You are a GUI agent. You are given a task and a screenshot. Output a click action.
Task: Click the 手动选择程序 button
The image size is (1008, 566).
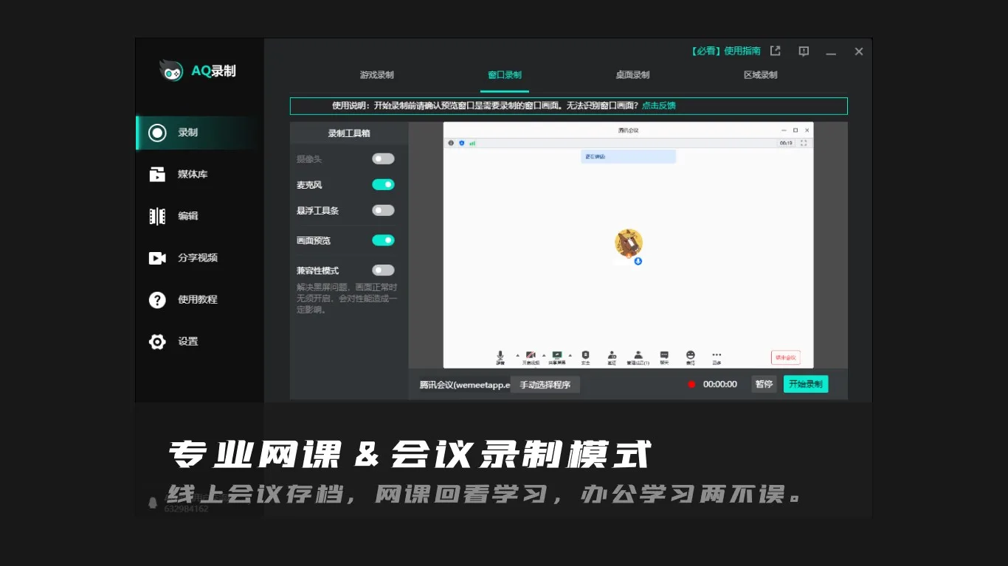pyautogui.click(x=545, y=385)
